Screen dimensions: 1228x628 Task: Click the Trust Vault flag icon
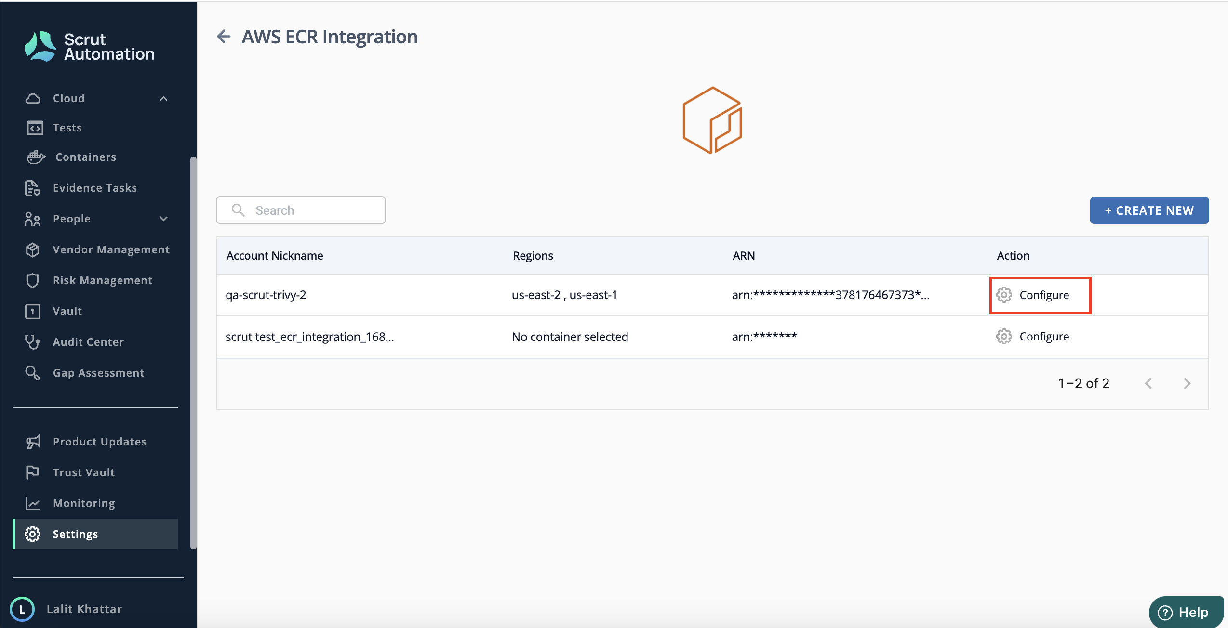click(x=32, y=472)
